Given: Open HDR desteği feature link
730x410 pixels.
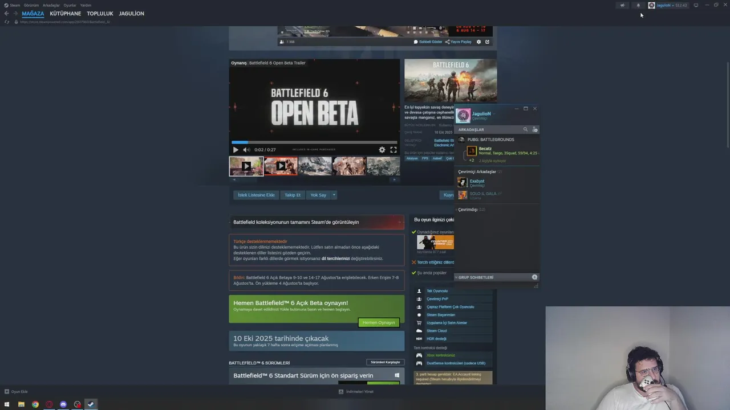Looking at the screenshot, I should coord(436,339).
